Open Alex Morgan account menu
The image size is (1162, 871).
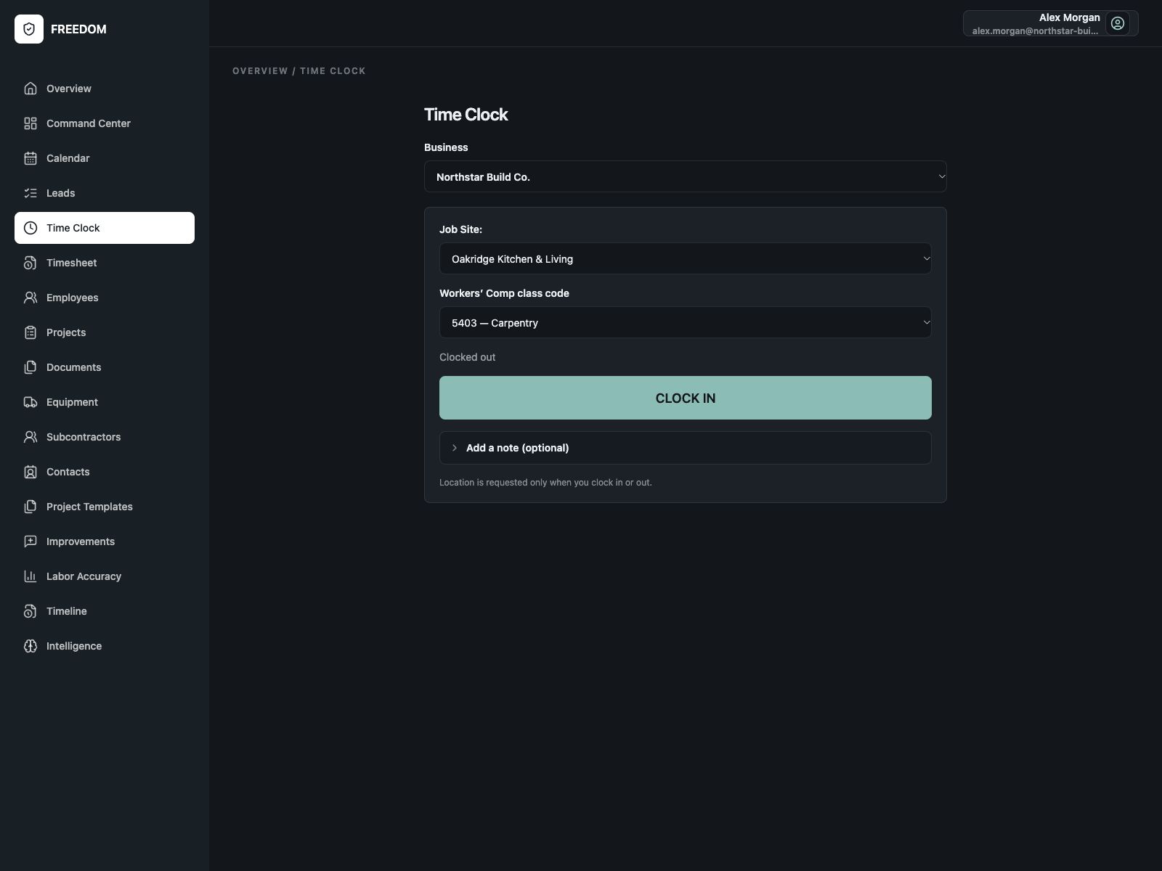(1050, 23)
